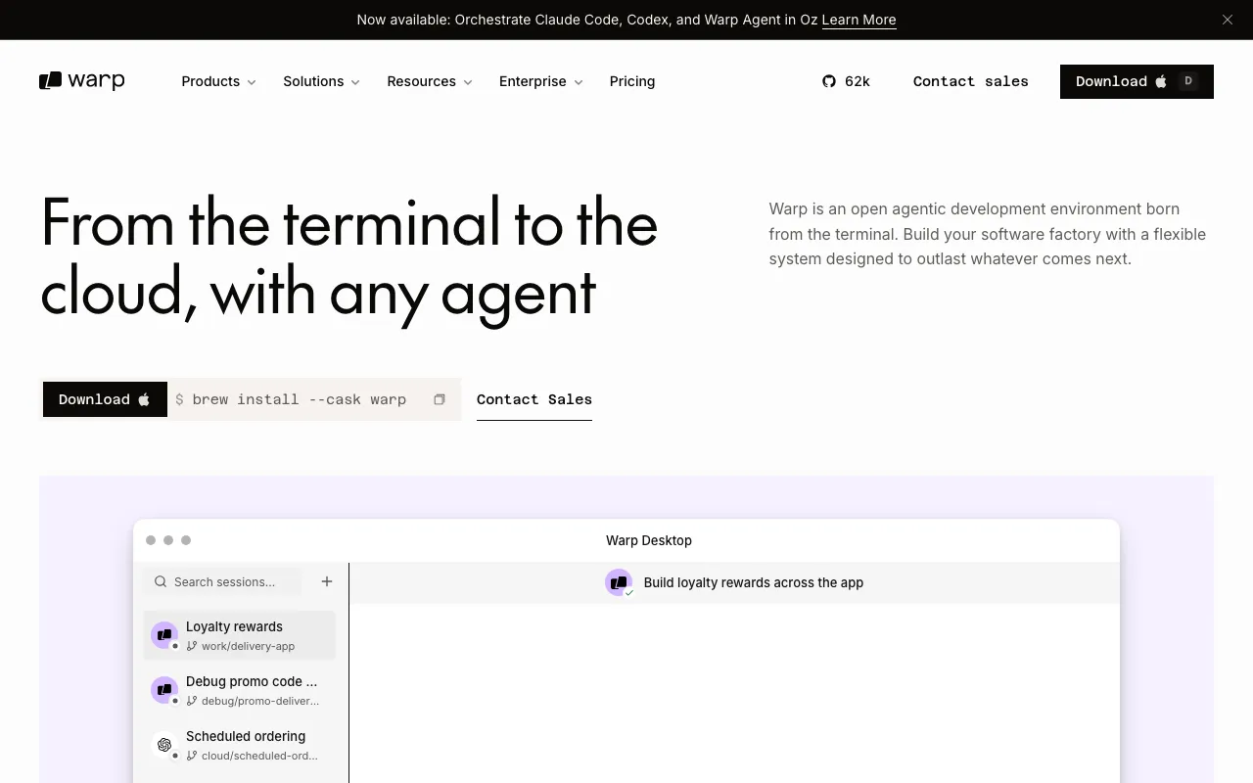Open the Learn More link in the banner
The image size is (1253, 783).
(859, 20)
